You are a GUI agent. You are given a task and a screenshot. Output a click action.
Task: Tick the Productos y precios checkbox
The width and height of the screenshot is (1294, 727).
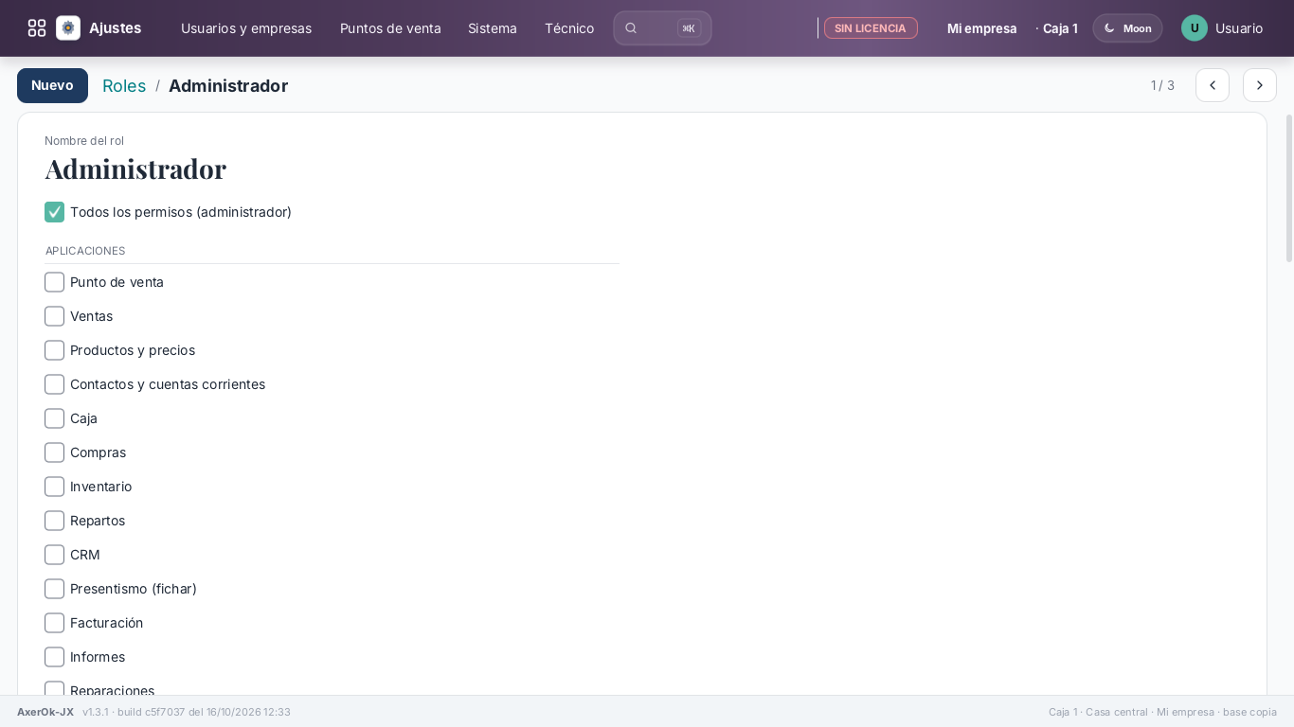pos(55,350)
